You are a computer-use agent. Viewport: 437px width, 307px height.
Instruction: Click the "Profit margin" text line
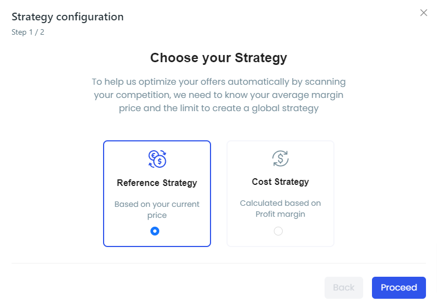coord(280,214)
